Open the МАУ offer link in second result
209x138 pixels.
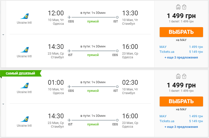[x=163, y=116]
